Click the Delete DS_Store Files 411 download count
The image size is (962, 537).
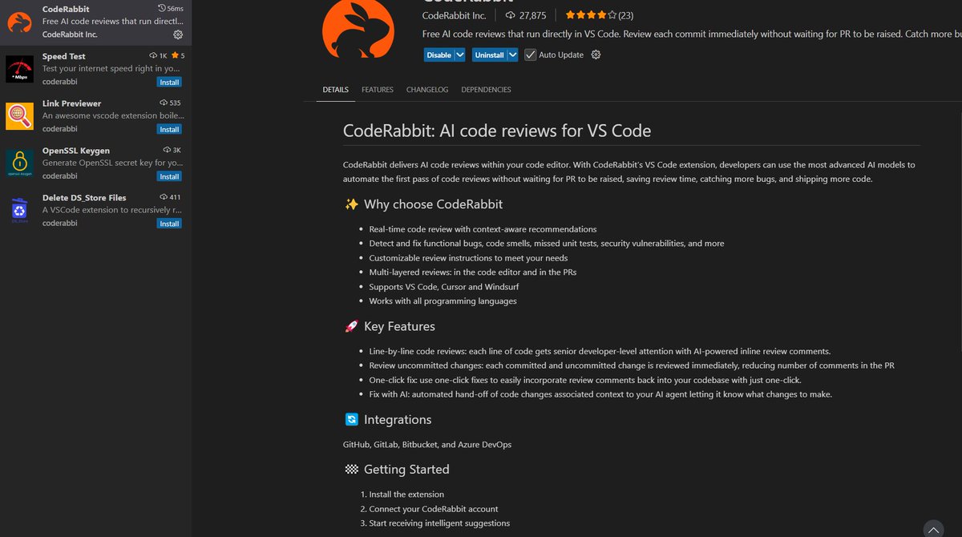point(170,197)
